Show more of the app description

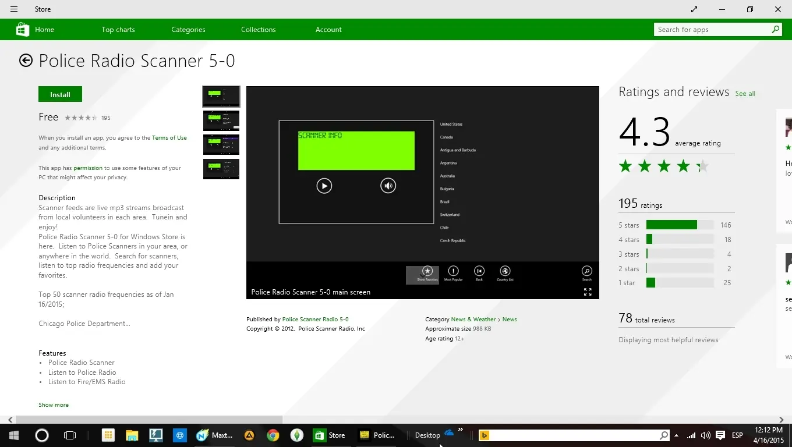tap(54, 405)
